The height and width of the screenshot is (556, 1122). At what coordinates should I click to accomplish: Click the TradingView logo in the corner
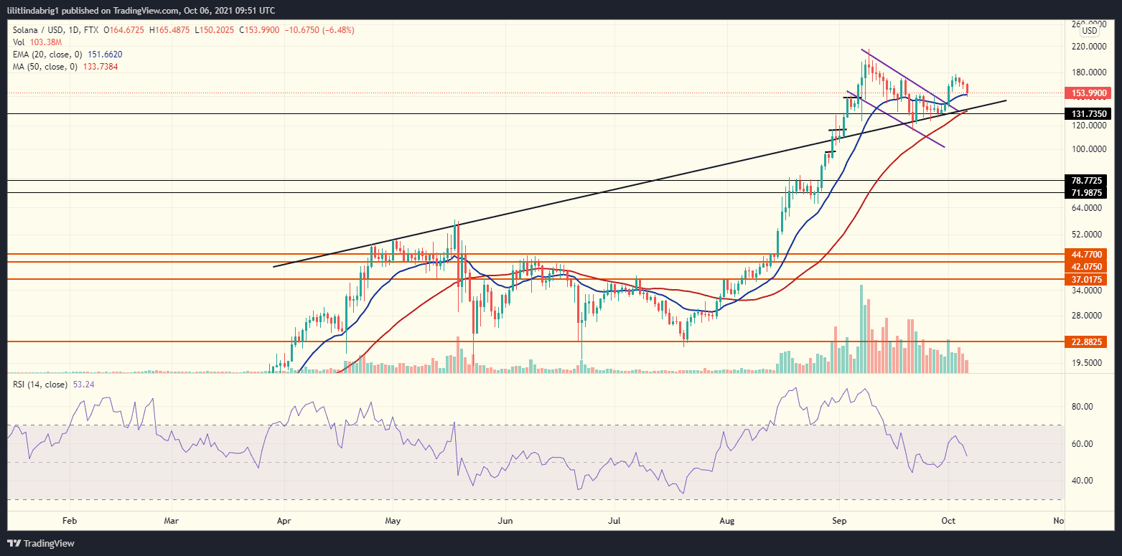(x=14, y=543)
